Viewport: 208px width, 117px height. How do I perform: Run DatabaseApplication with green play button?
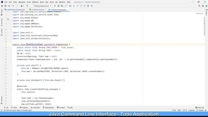pyautogui.click(x=55, y=6)
